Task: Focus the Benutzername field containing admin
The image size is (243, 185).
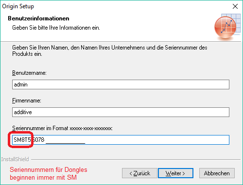Action: (121, 84)
